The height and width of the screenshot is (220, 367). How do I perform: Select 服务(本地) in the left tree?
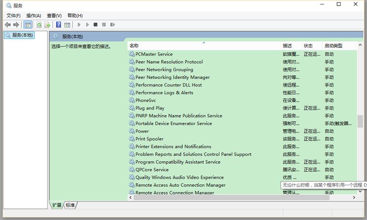click(x=19, y=35)
